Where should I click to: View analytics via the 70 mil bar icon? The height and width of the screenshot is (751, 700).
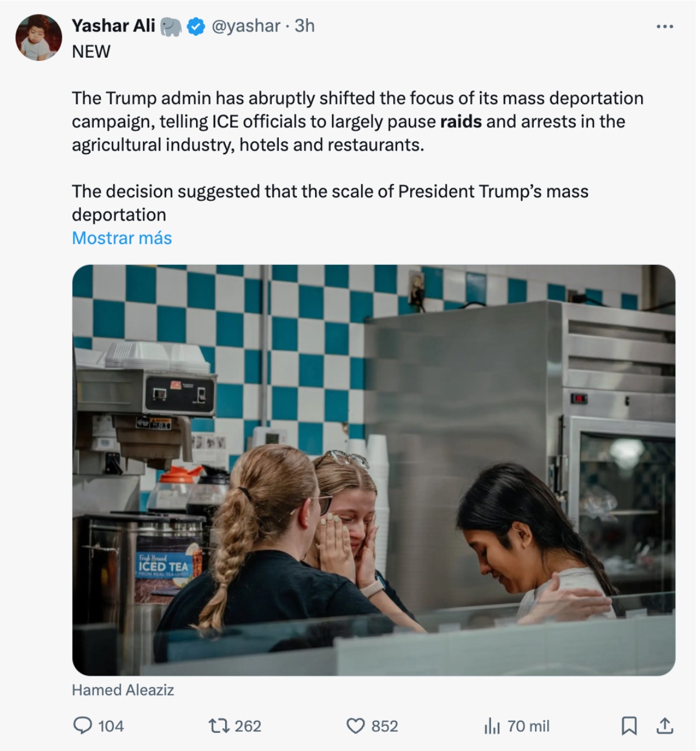(492, 725)
